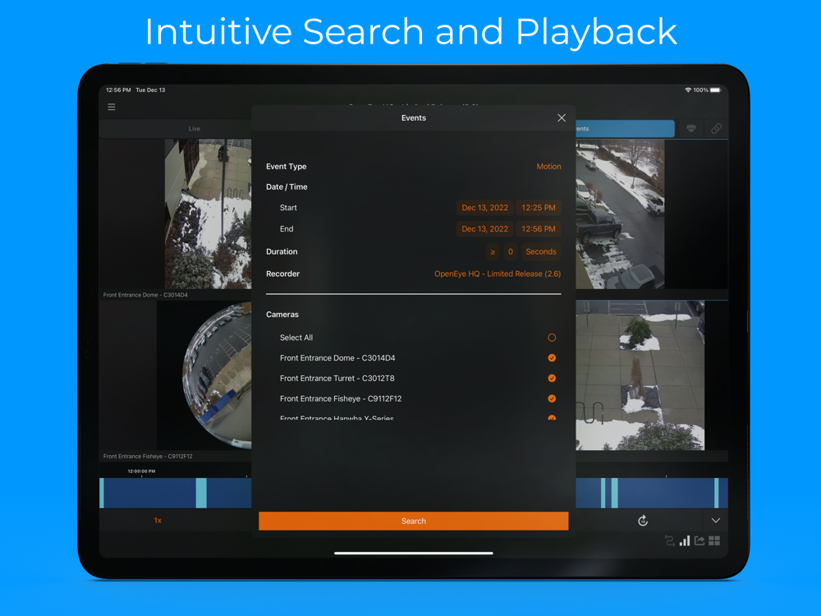Skip forward 10 seconds

[x=643, y=520]
